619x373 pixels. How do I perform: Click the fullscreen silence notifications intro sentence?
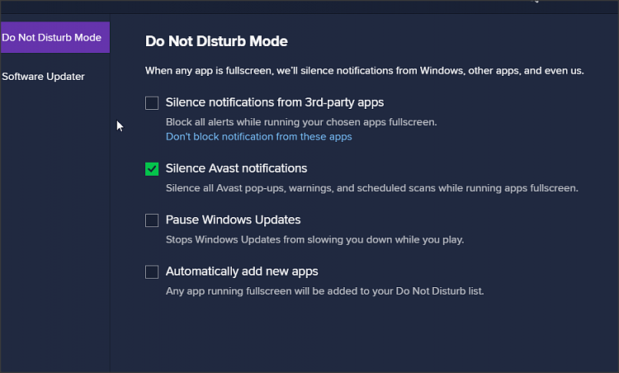[364, 71]
